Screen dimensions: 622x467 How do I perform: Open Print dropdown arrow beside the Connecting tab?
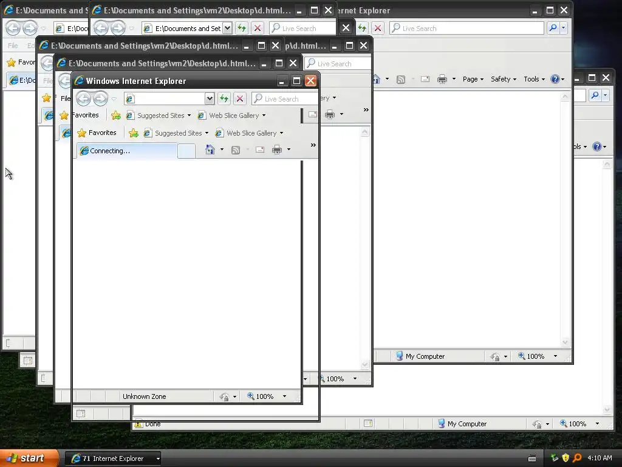click(289, 150)
